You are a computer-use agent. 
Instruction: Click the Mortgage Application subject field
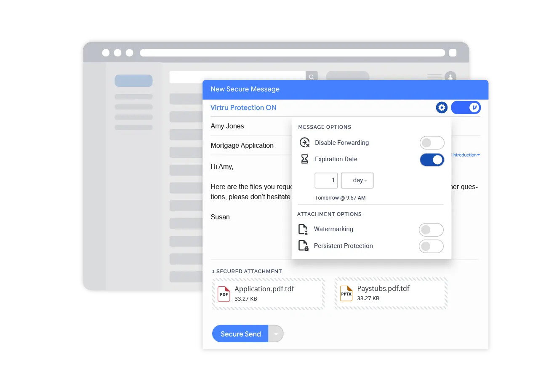pos(242,146)
